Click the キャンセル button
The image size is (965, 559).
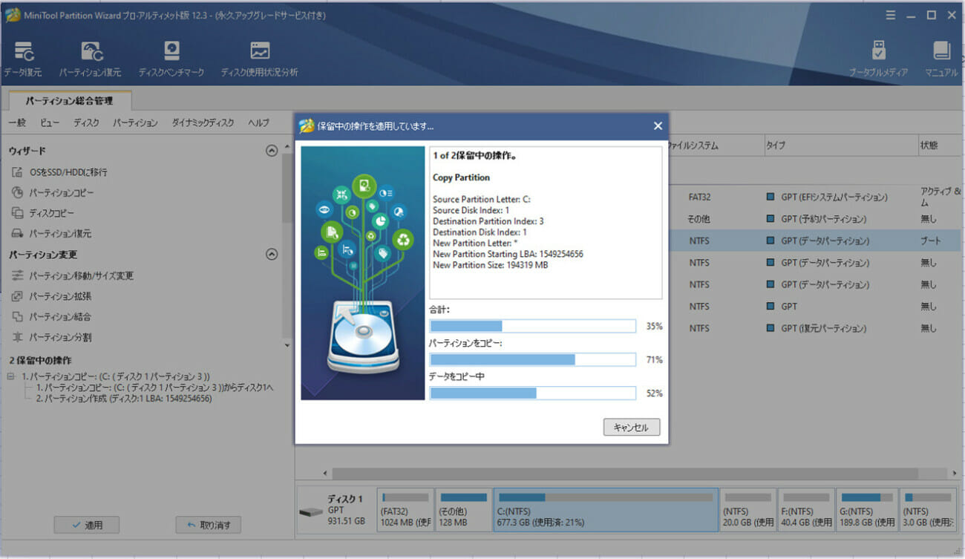631,428
